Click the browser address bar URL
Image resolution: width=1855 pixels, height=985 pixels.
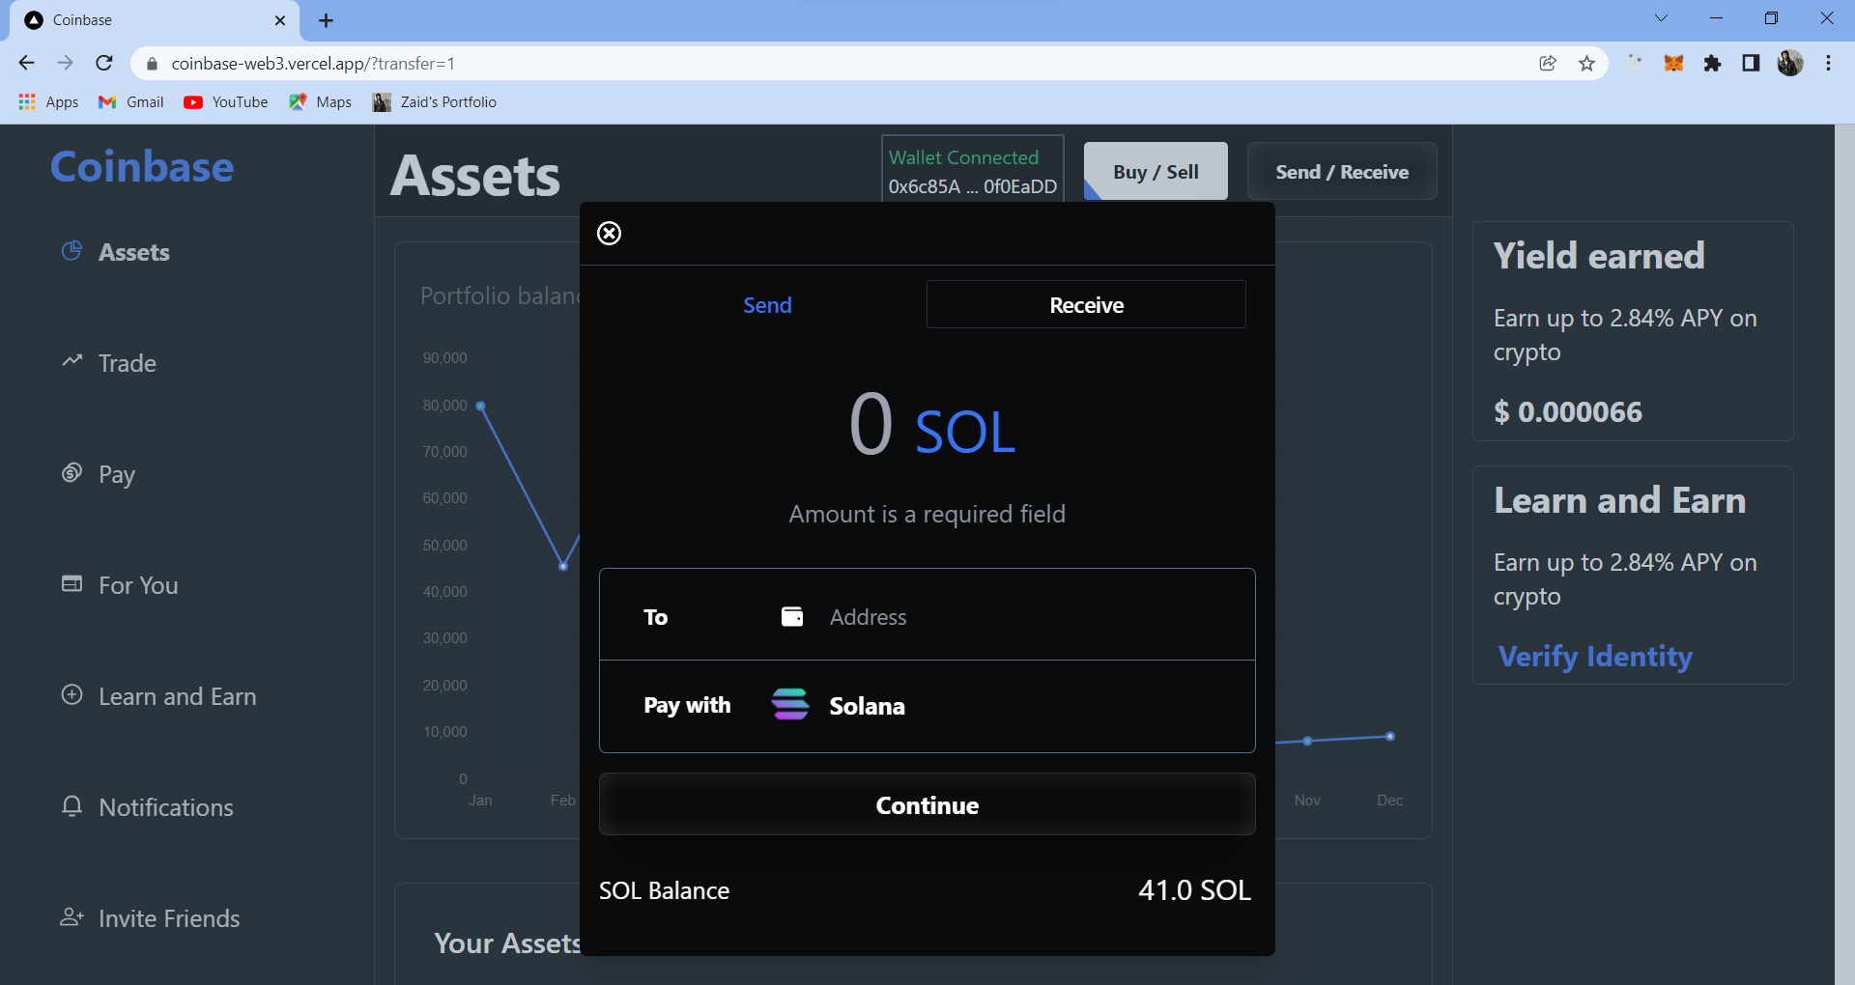click(x=313, y=64)
